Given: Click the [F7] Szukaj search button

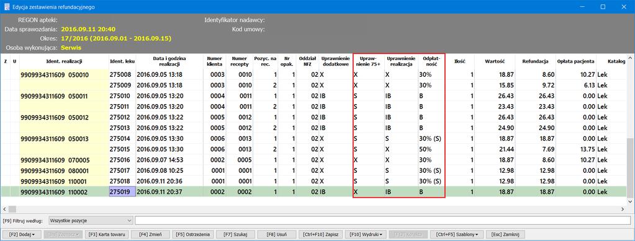Looking at the screenshot, I should click(x=235, y=234).
